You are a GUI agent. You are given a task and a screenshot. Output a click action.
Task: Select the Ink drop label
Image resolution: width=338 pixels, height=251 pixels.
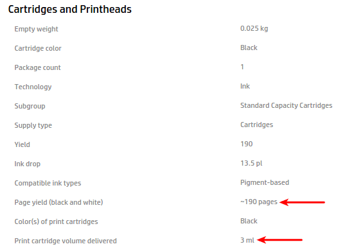coord(28,164)
